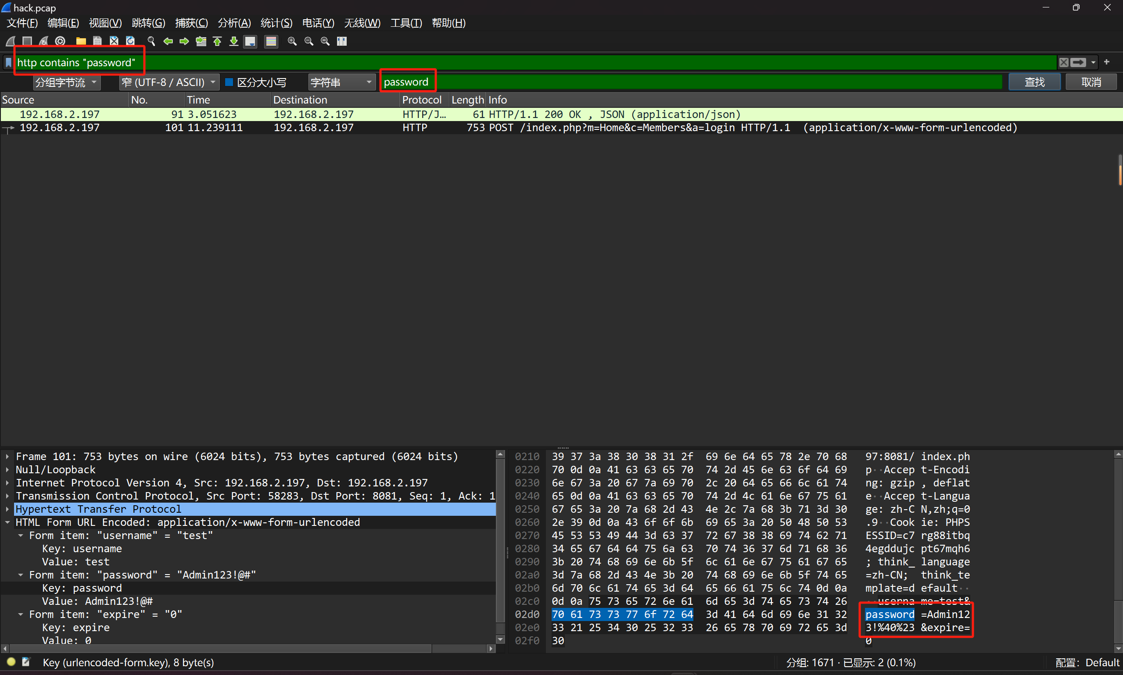Expand the Hypertext Transfer Protocol row

coord(8,509)
